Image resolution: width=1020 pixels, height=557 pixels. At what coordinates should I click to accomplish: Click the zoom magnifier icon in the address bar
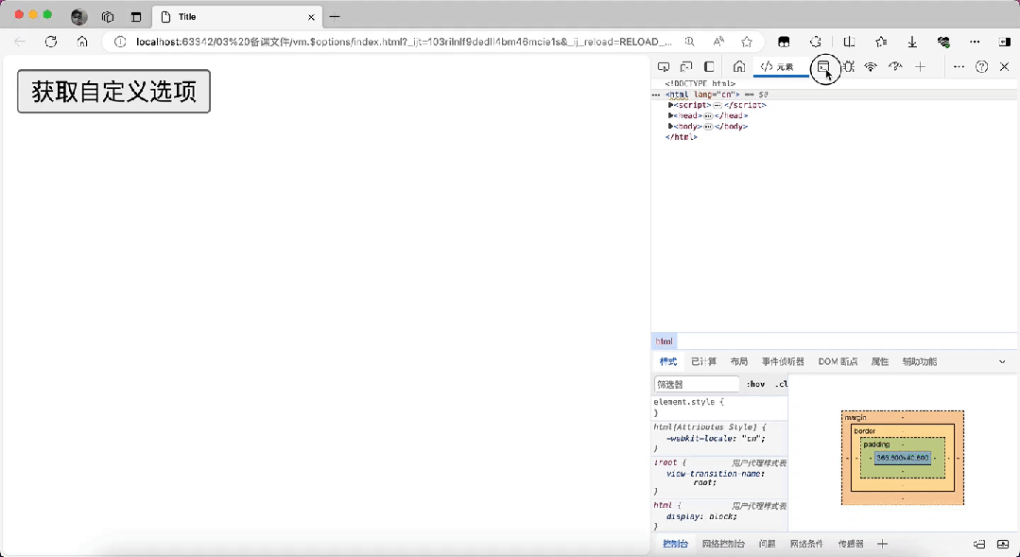689,42
